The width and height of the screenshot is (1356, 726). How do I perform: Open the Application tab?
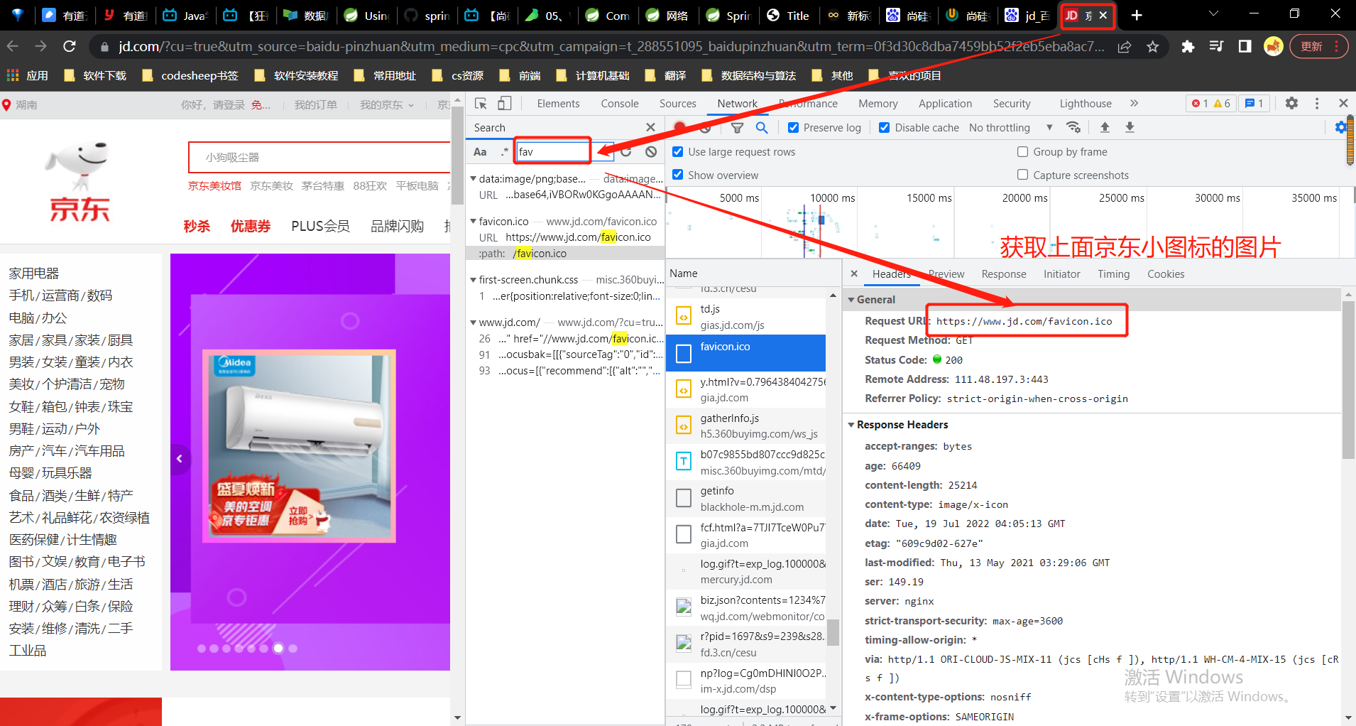point(945,104)
